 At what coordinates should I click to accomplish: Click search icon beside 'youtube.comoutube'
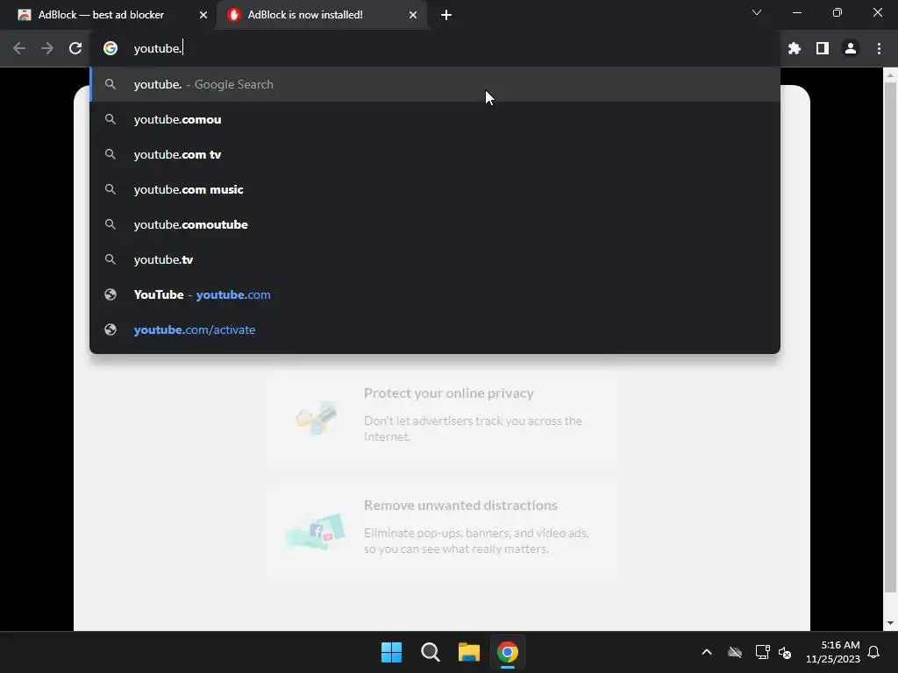coord(110,223)
